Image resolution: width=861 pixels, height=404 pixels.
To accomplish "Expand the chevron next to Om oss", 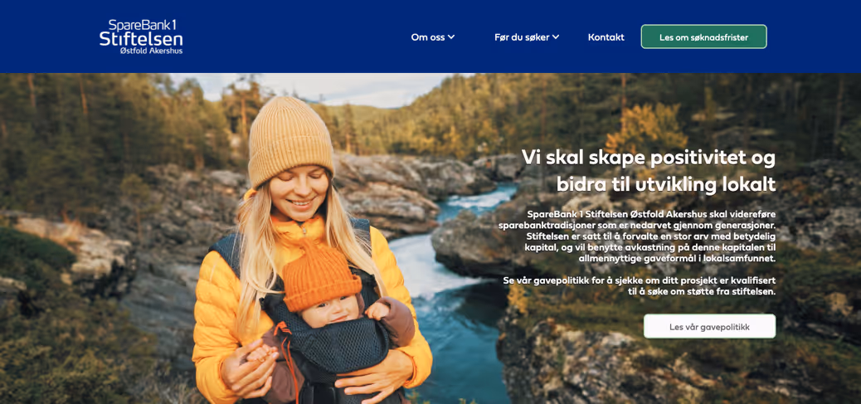I will pos(450,37).
